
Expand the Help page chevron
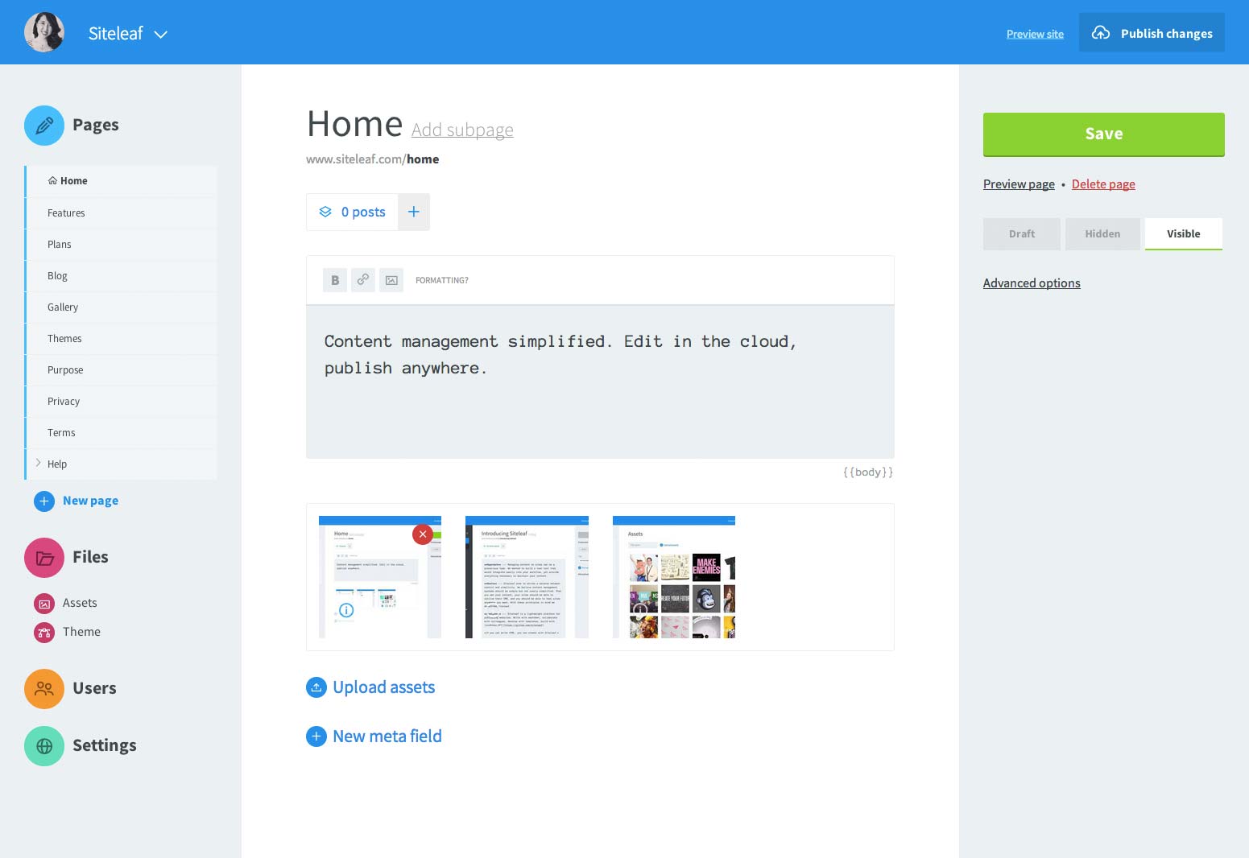coord(38,463)
